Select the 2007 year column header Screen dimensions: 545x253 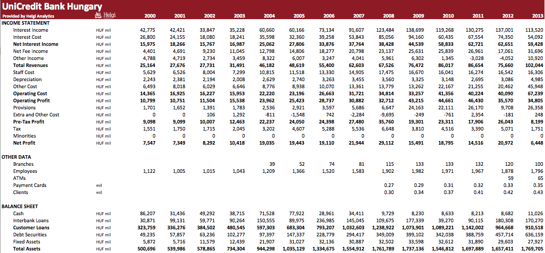(358, 16)
